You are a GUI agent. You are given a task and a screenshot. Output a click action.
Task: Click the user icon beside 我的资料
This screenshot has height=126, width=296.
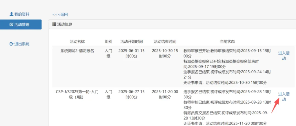click(x=11, y=14)
